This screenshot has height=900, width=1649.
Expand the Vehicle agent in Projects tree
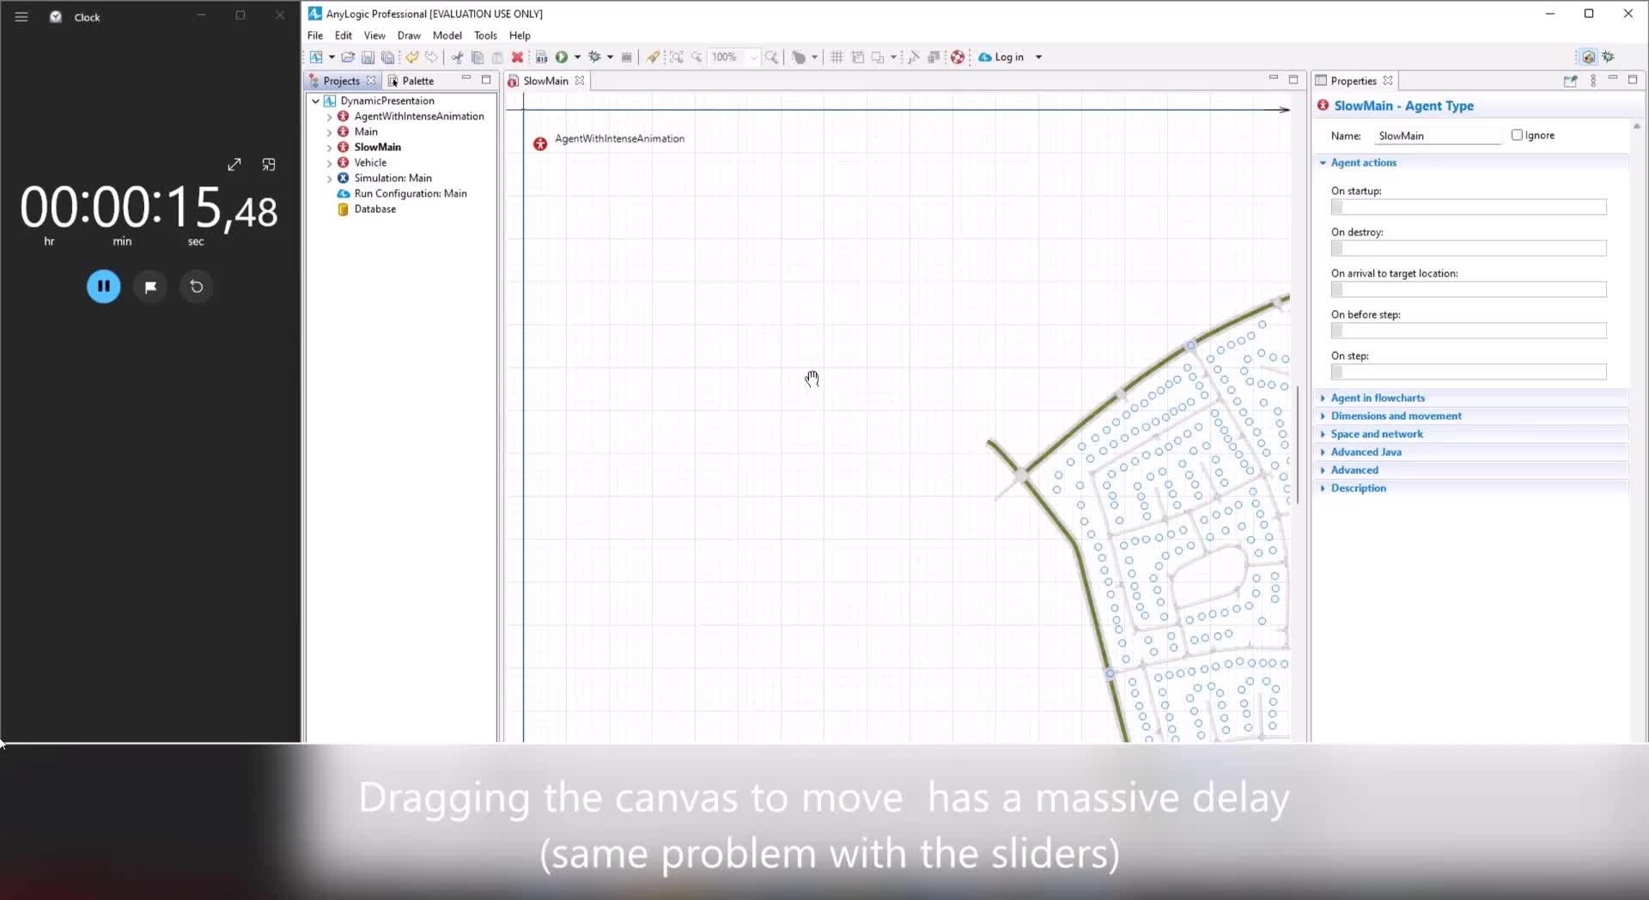point(330,162)
